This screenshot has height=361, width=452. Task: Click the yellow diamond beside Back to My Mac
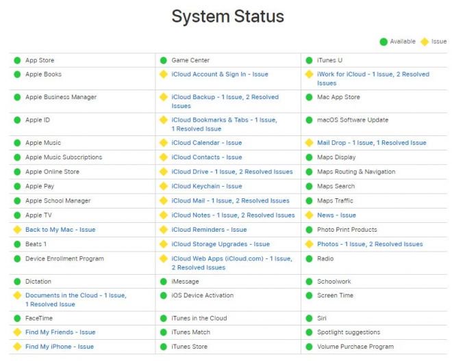coord(17,230)
